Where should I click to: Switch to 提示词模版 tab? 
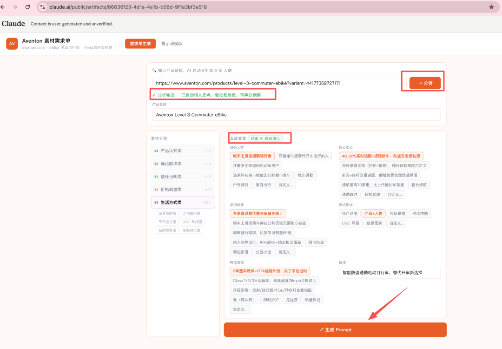[x=172, y=44]
